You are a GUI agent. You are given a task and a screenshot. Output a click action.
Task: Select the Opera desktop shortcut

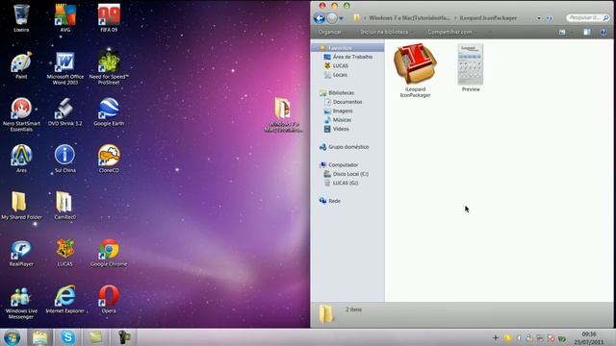click(109, 300)
